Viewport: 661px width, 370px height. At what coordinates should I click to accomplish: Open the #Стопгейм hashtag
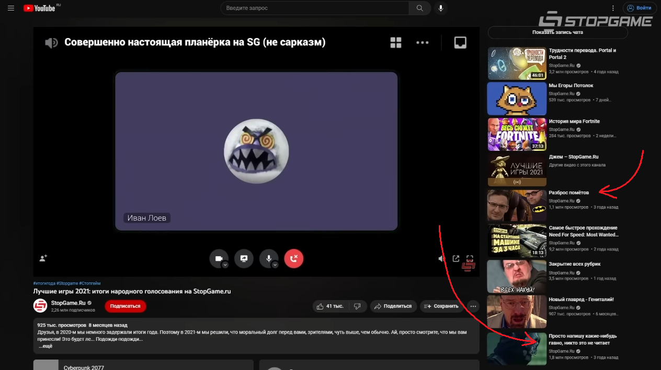[x=90, y=283]
